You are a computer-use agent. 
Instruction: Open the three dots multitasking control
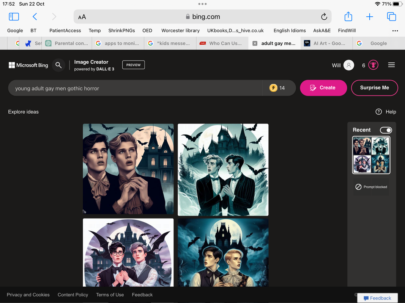point(203,4)
